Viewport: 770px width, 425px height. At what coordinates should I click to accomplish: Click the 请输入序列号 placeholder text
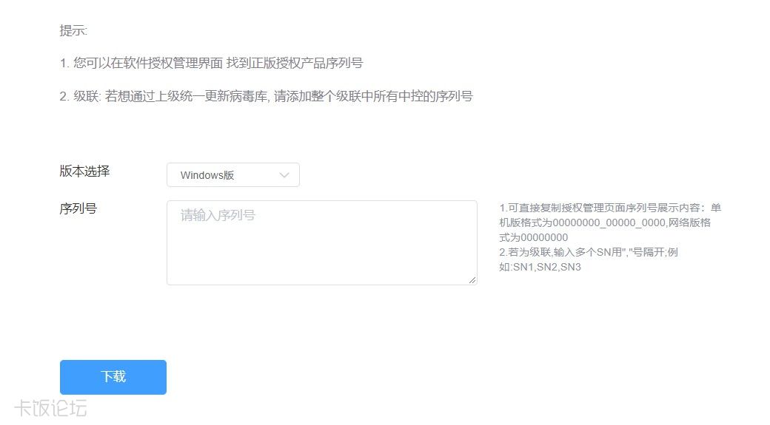click(218, 215)
